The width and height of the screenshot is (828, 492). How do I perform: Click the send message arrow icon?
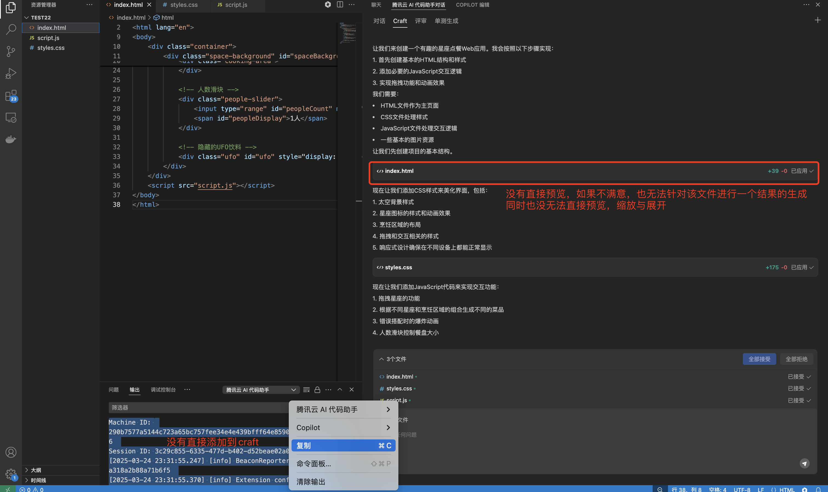tap(804, 464)
